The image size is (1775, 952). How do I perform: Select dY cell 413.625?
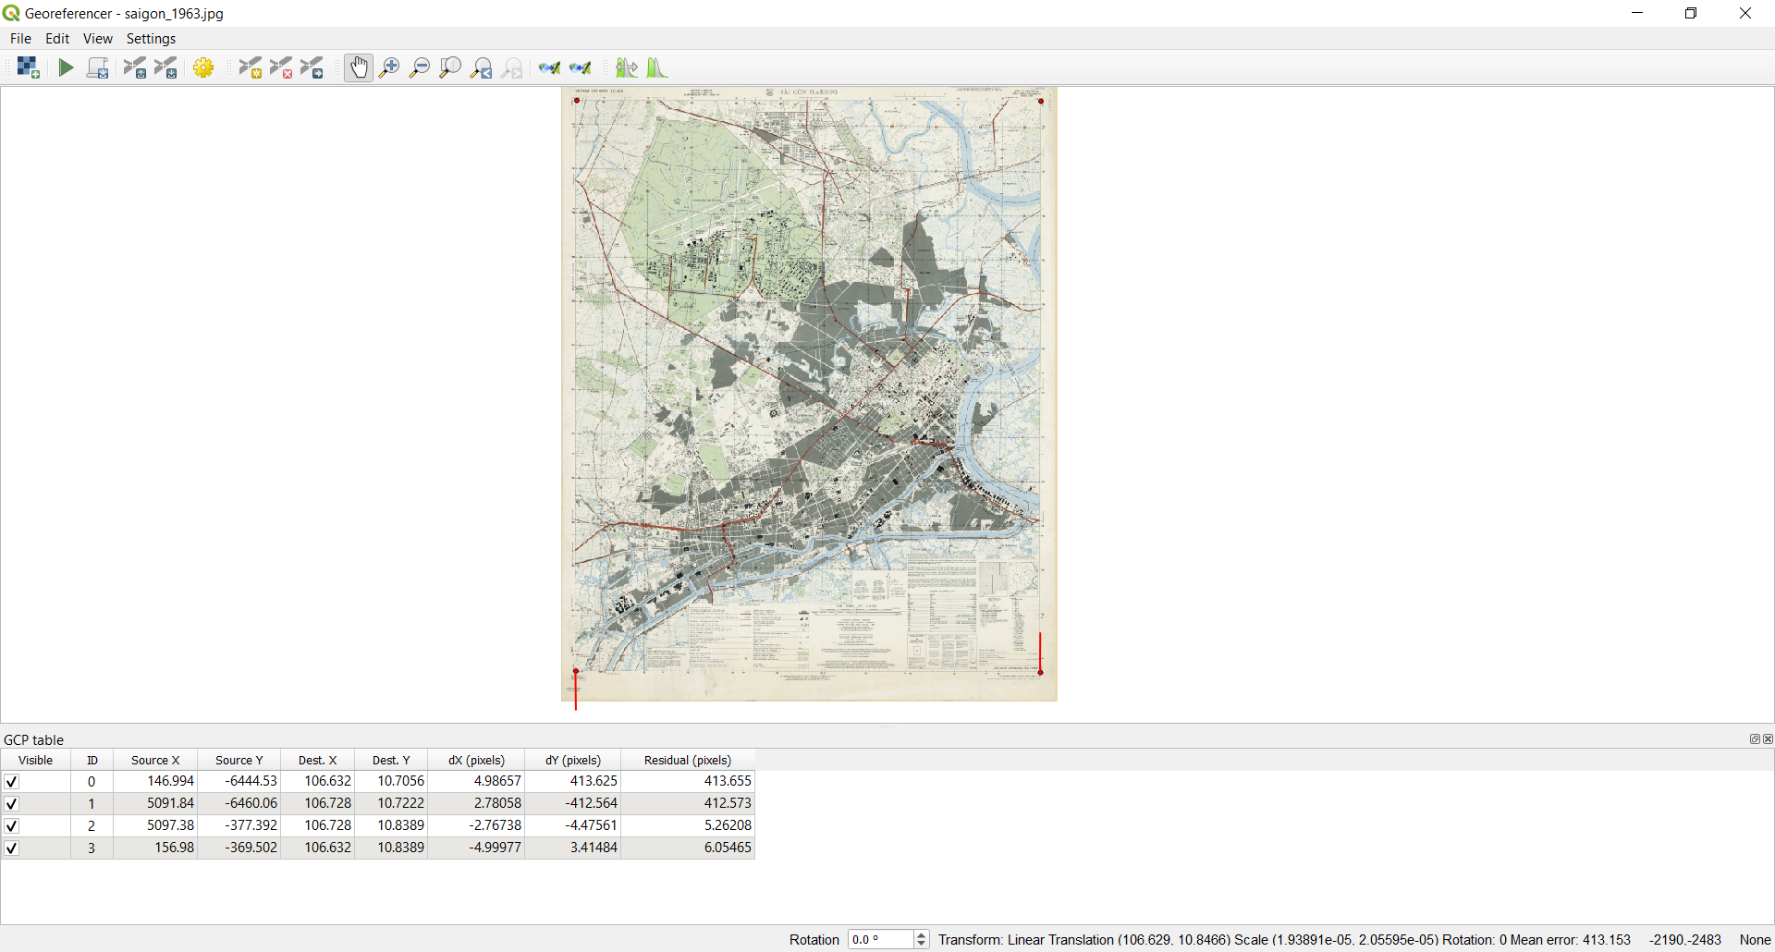(x=572, y=781)
